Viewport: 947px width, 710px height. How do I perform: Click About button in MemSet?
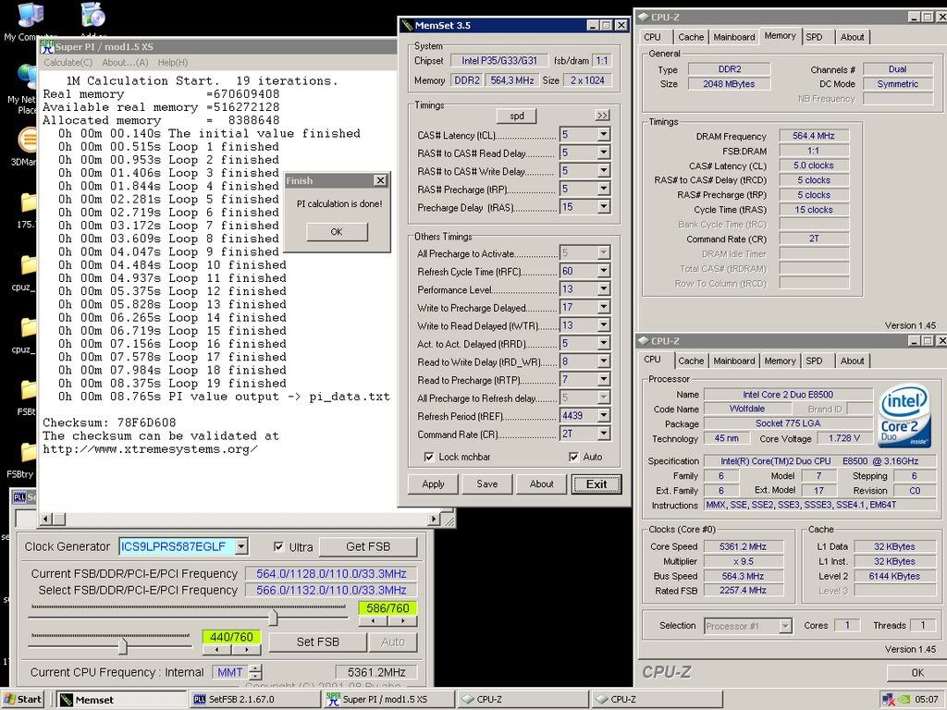point(541,484)
